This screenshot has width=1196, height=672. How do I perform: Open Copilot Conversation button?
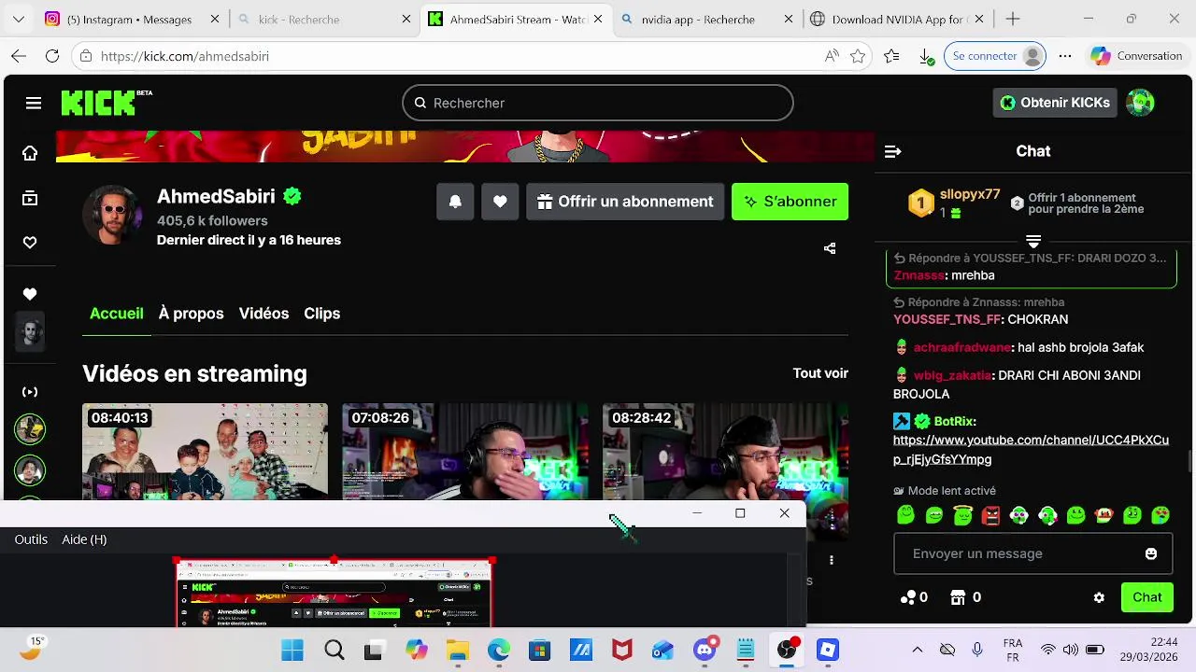click(x=1137, y=56)
